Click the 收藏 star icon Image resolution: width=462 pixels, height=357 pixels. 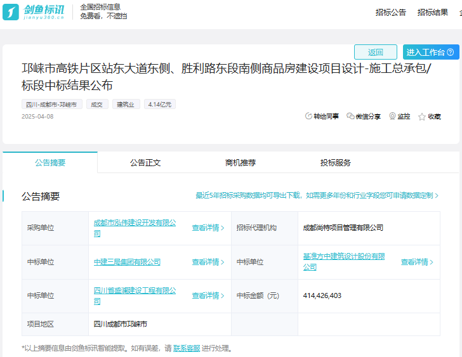pos(421,117)
